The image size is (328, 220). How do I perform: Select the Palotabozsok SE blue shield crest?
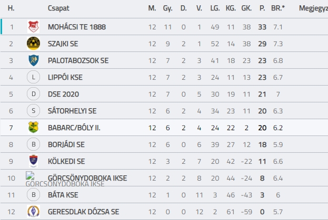click(34, 60)
